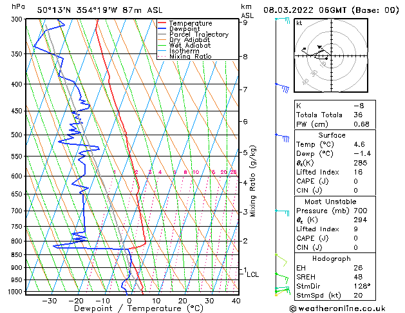This screenshot has width=405, height=313.
Task: Click the wind barb at 500 hPa
Action: point(282,138)
